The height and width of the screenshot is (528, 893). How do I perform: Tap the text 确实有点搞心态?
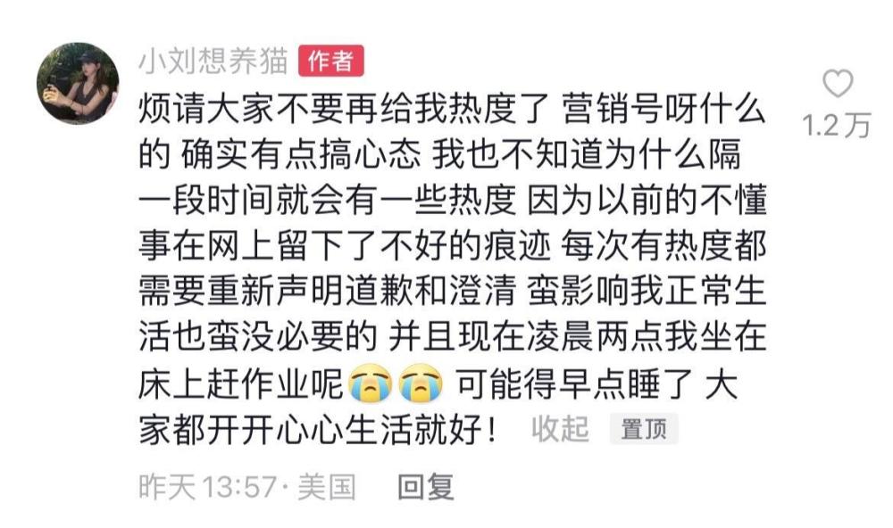tap(302, 154)
